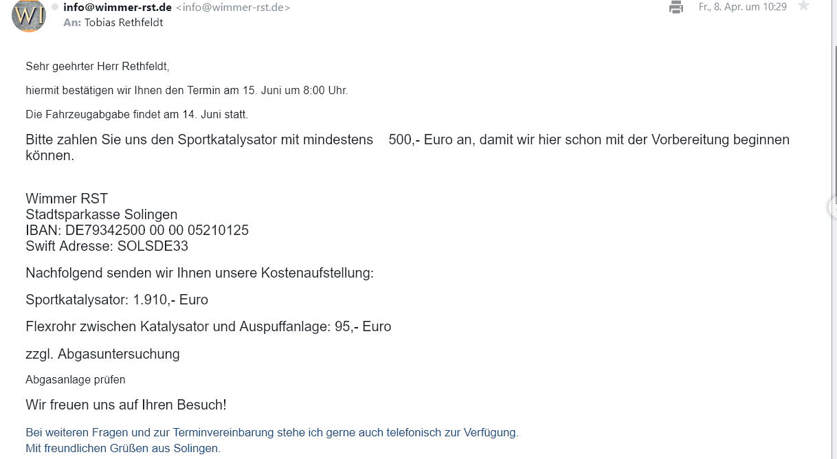Click the Sportkatalysator 1.910,- Euro line
Viewport: 837px width, 459px height.
tap(117, 300)
